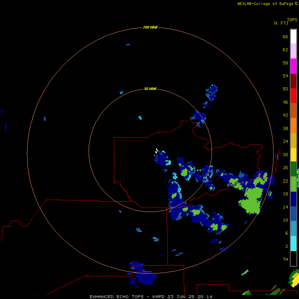Click the legend value "46"
This screenshot has width=299, height=299.
[285, 102]
